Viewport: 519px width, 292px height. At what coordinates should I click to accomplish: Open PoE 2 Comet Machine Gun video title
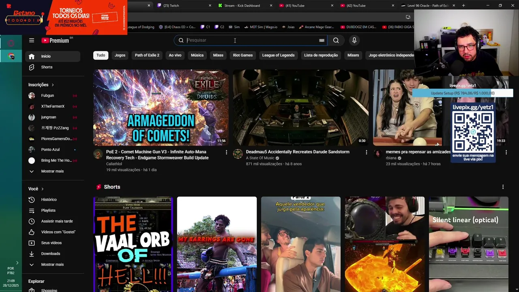[x=157, y=155]
